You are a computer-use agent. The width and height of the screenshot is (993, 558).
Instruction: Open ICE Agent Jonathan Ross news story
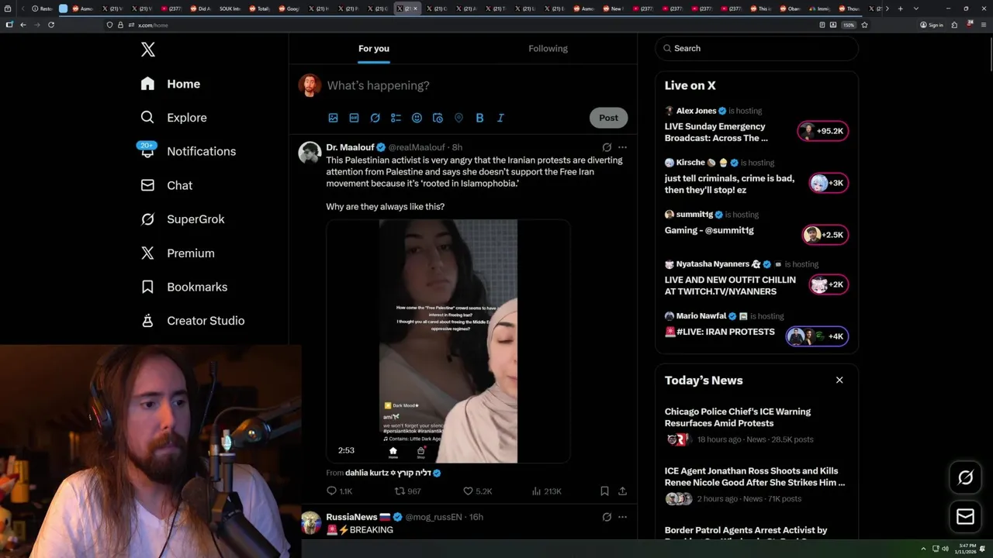coord(757,485)
